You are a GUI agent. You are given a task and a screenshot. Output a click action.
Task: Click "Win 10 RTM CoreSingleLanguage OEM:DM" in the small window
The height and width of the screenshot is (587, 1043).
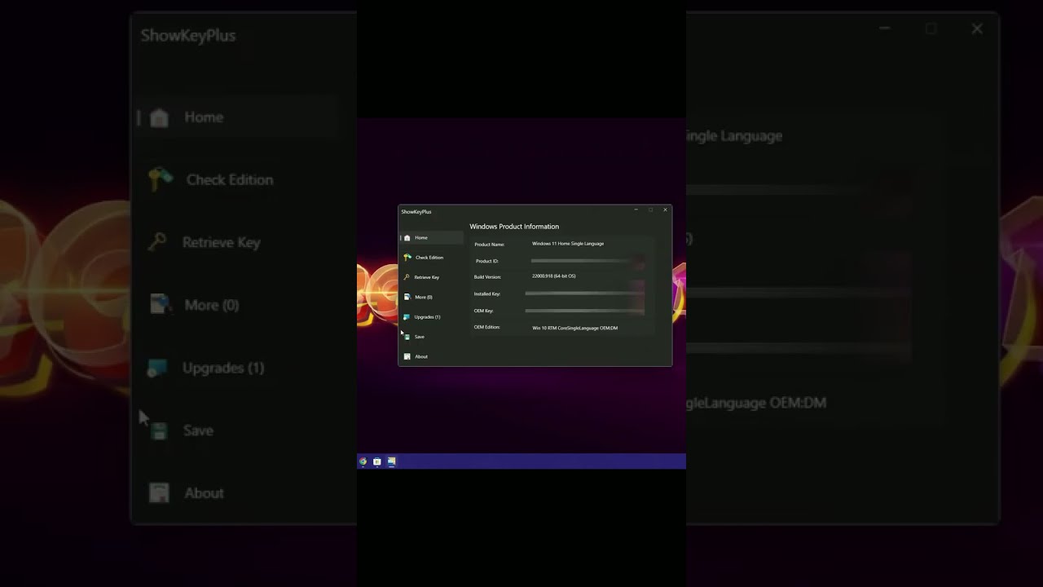(575, 328)
